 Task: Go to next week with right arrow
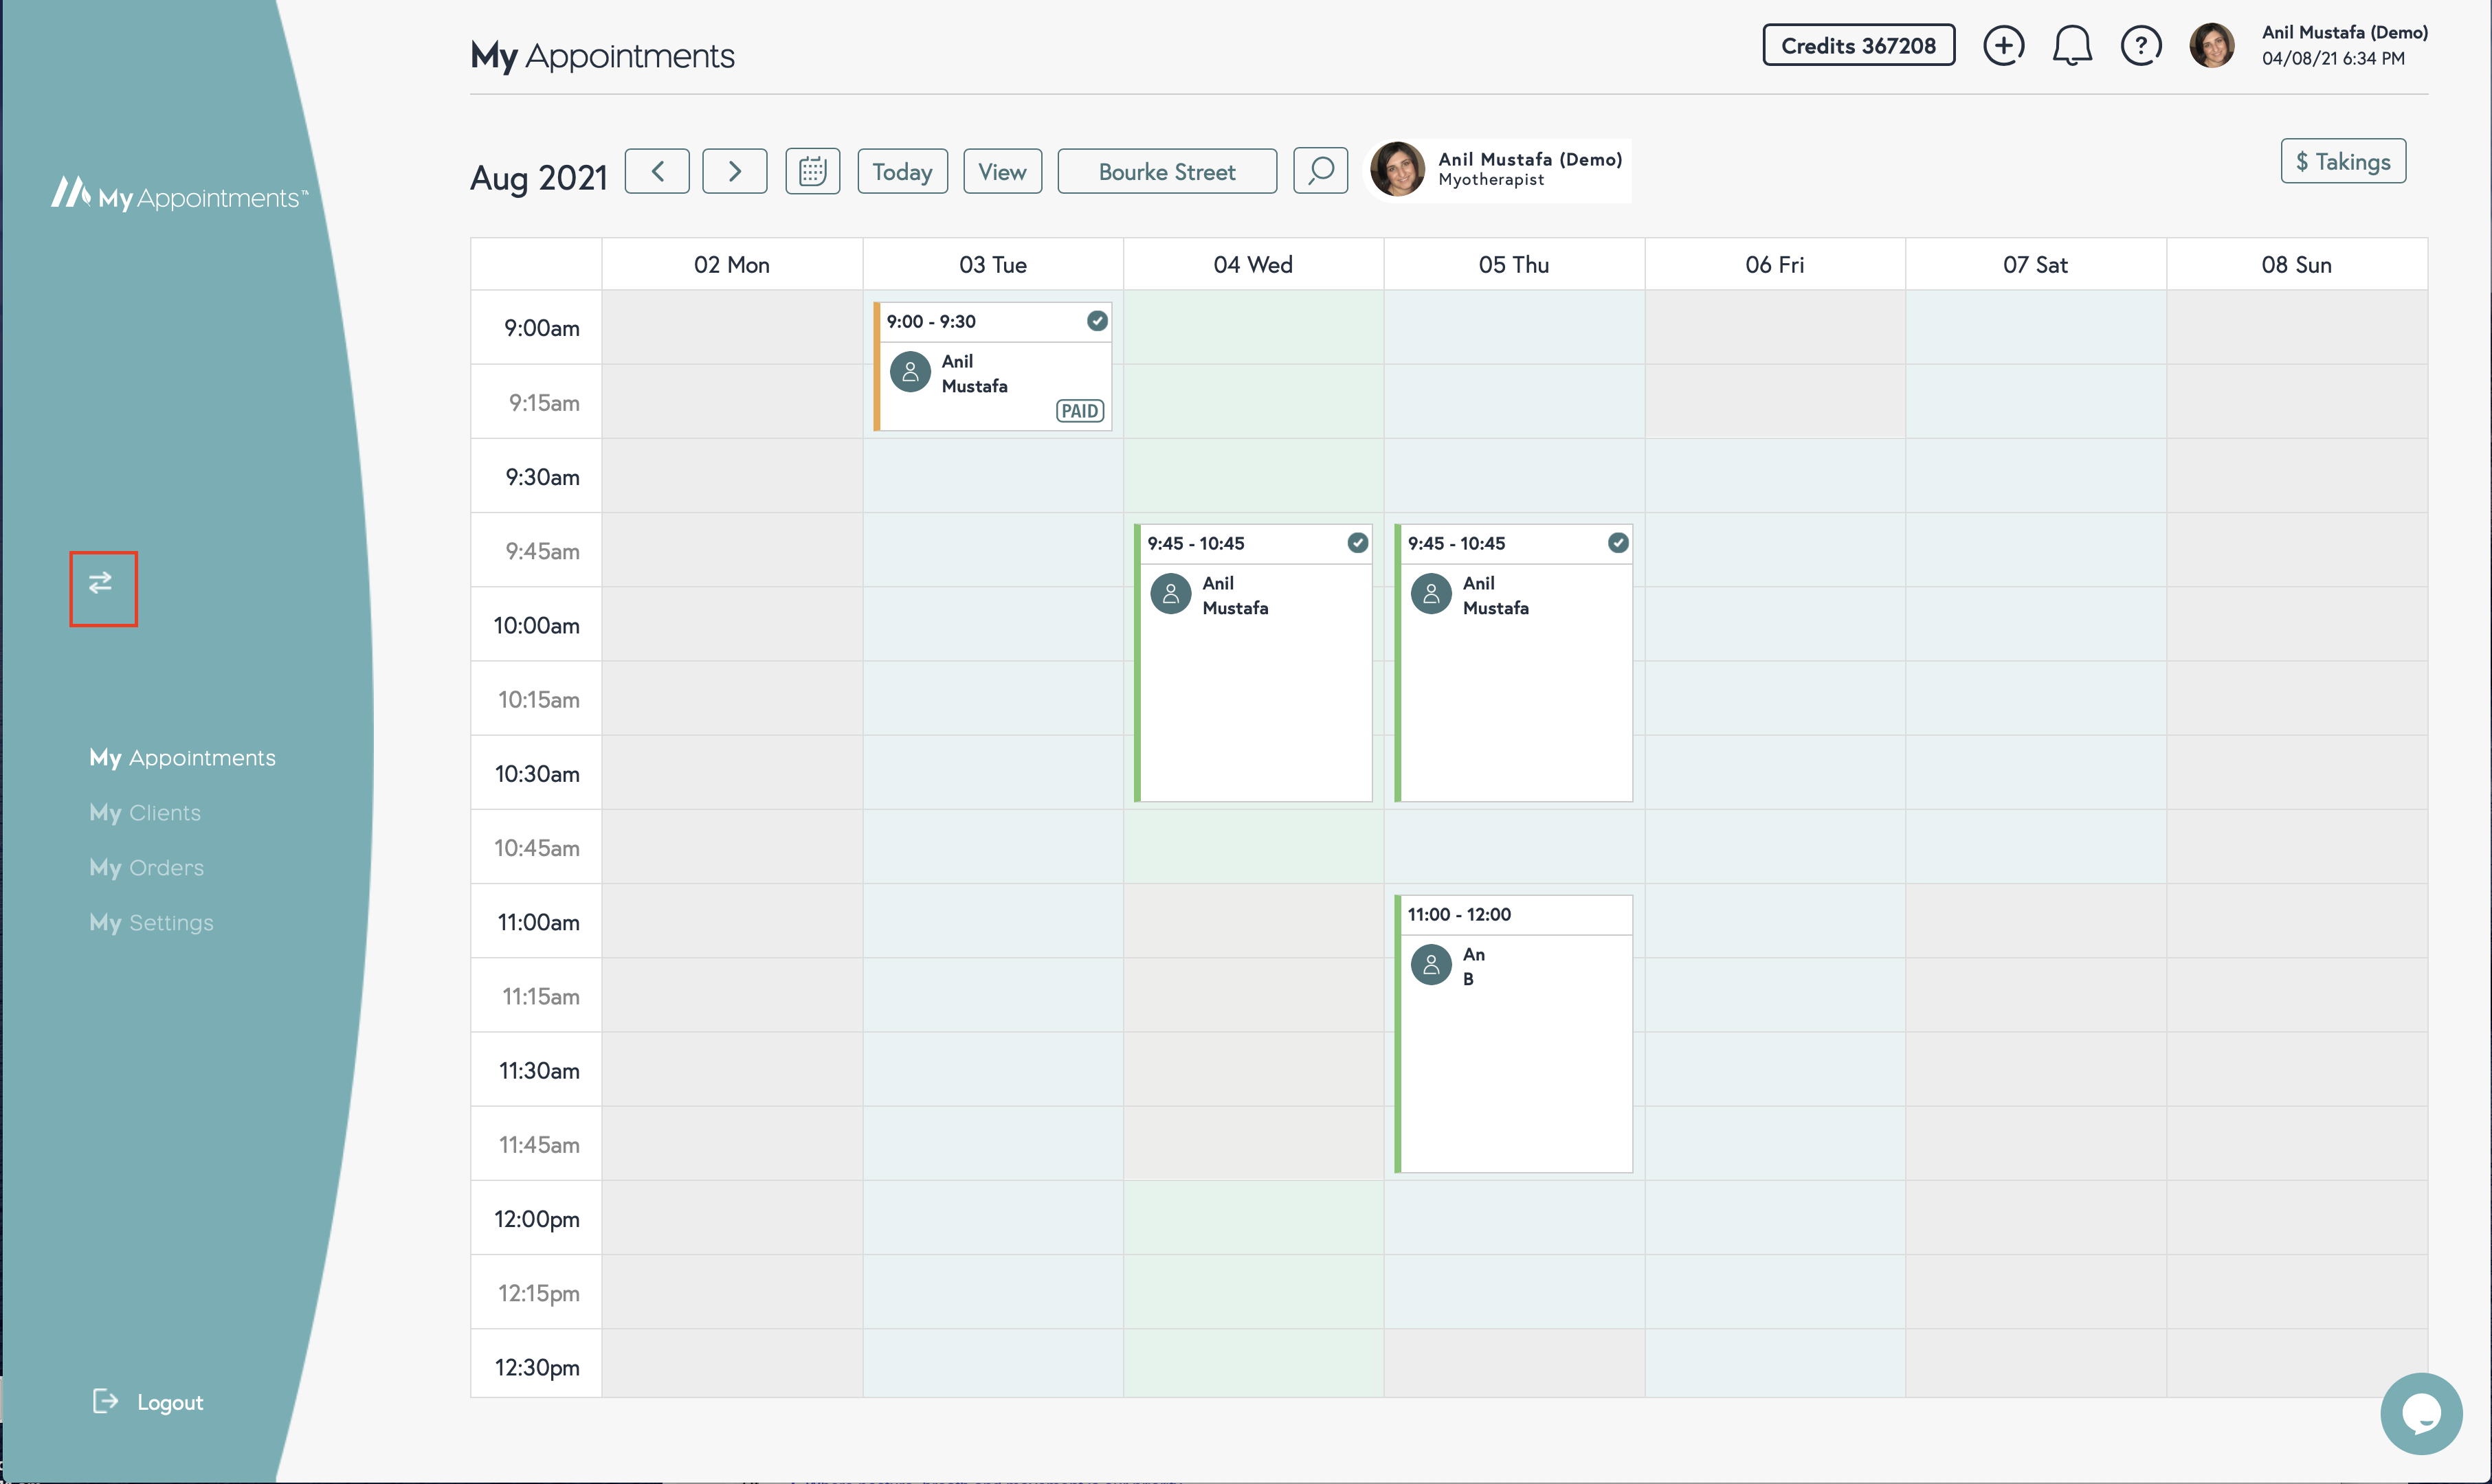point(734,171)
